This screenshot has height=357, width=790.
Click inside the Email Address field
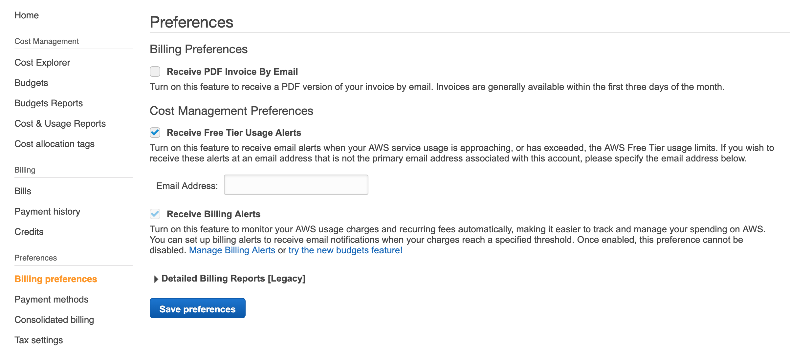click(x=295, y=185)
